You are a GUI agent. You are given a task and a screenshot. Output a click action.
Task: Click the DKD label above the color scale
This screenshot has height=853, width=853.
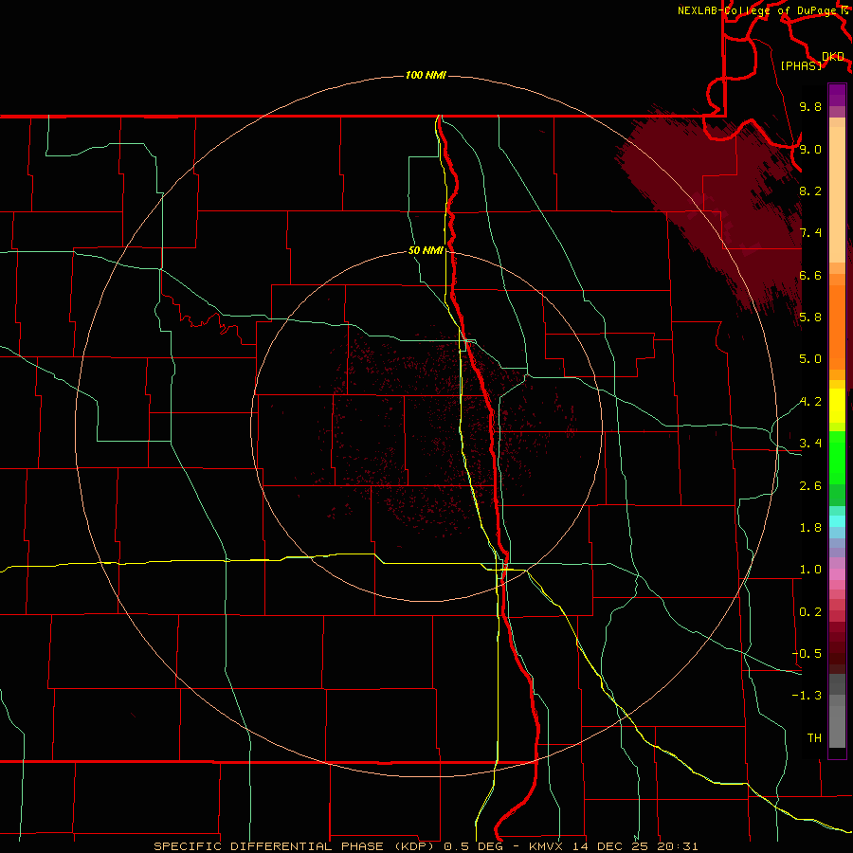(832, 56)
